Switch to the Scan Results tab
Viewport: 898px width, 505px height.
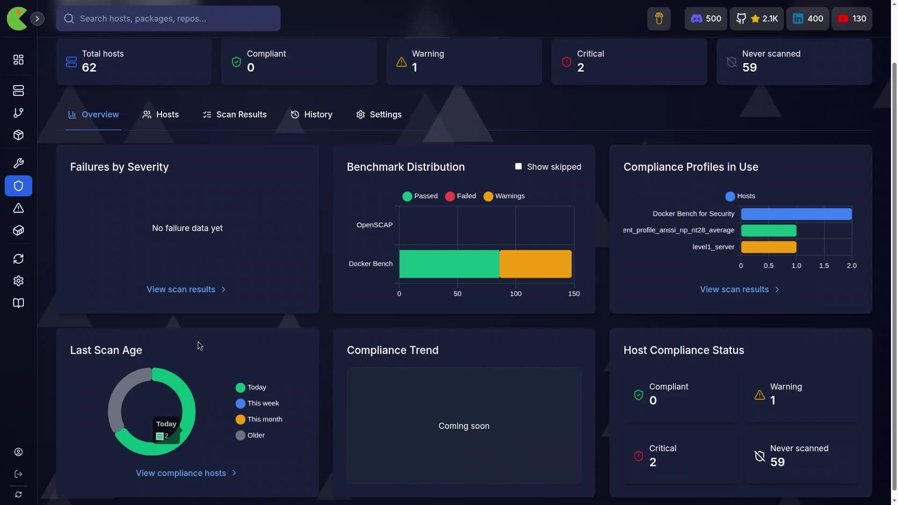235,115
